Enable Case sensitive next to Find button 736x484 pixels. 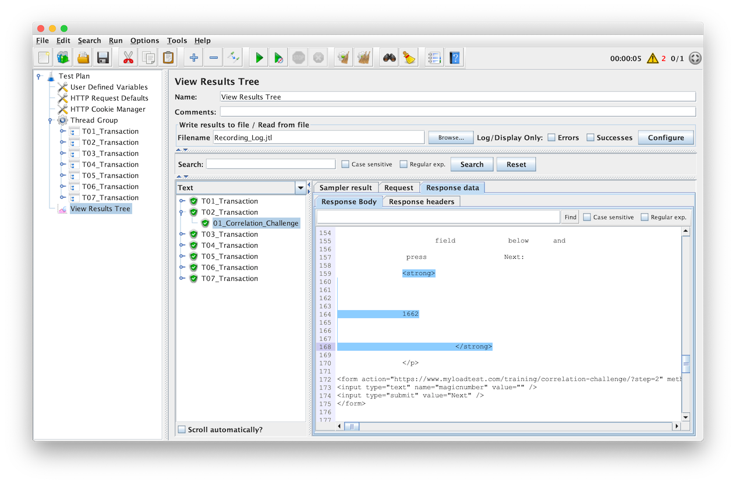[x=587, y=217]
